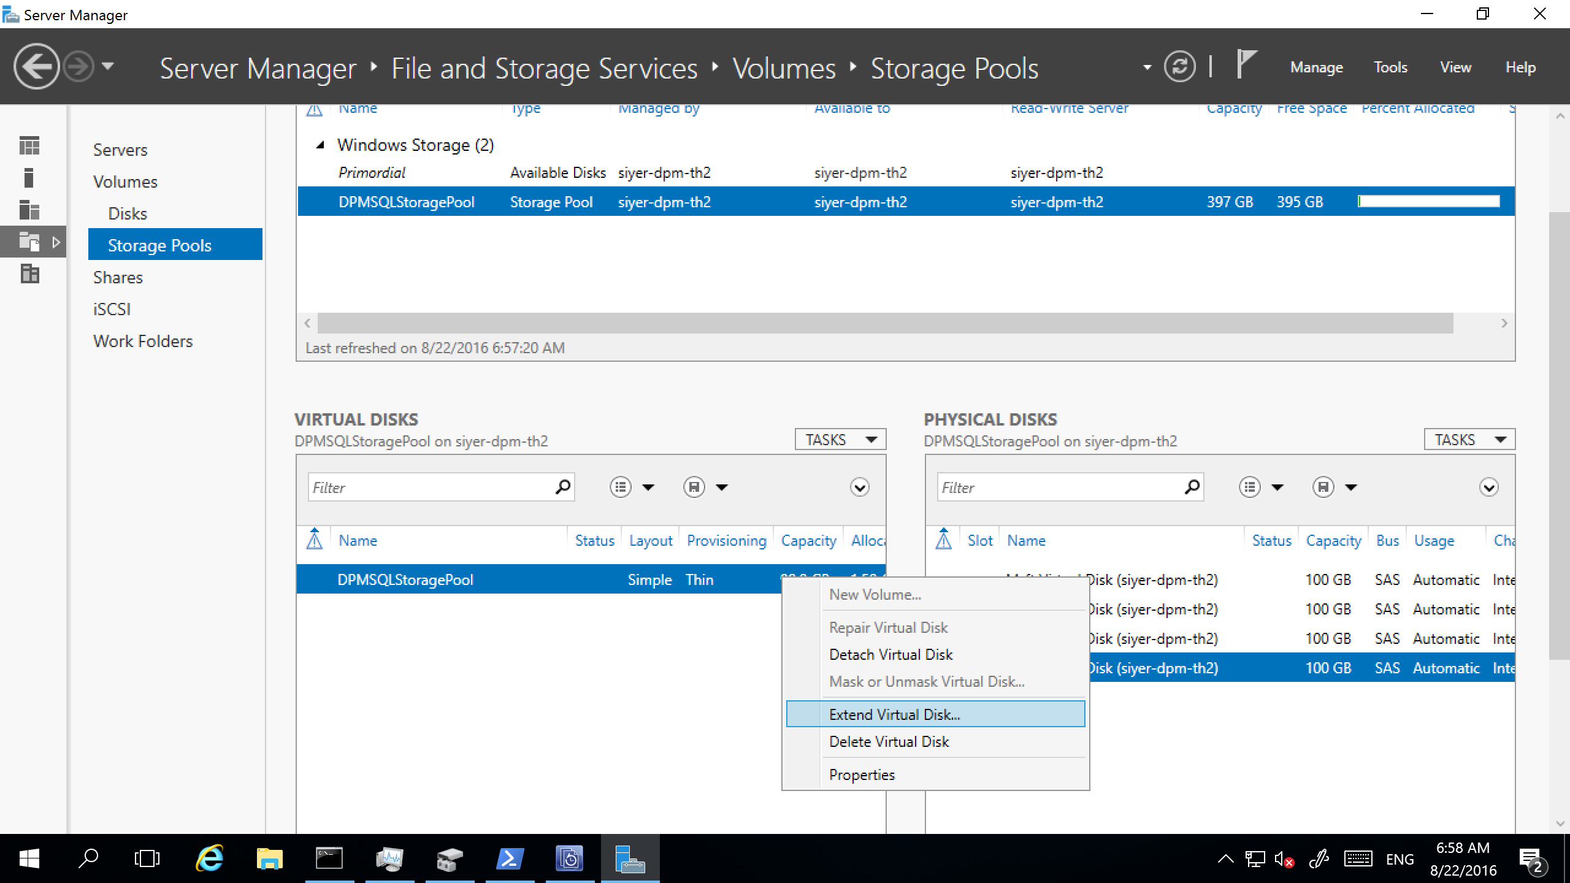Select Delete Virtual Disk from context menu
1570x883 pixels.
[x=890, y=742]
